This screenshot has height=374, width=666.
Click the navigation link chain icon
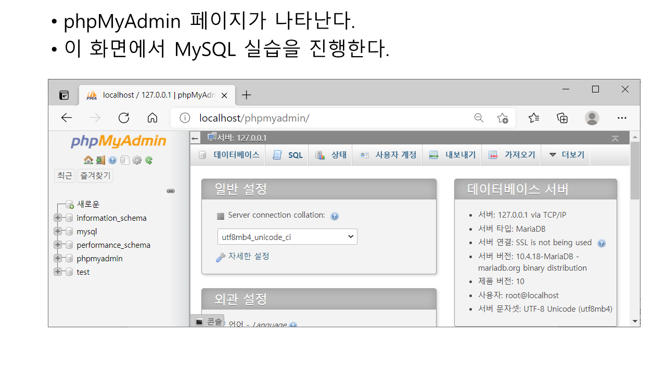pyautogui.click(x=170, y=191)
